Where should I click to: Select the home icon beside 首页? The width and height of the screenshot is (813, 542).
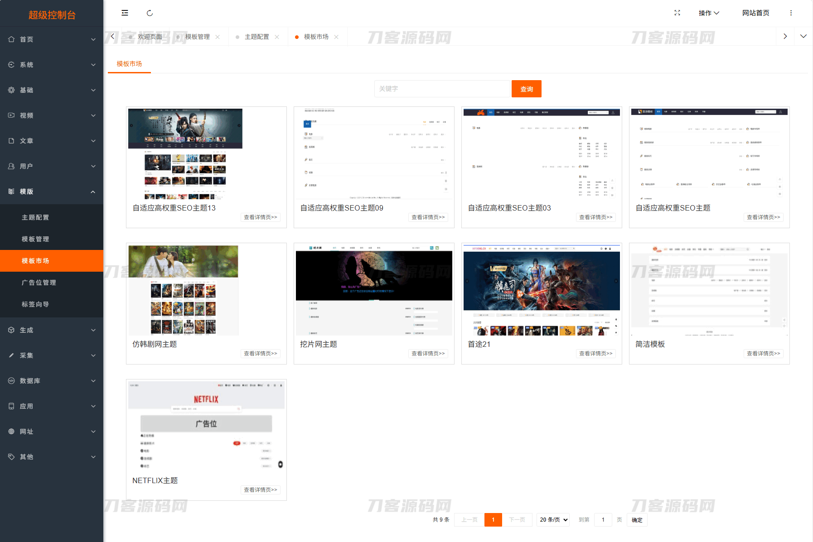(x=11, y=39)
